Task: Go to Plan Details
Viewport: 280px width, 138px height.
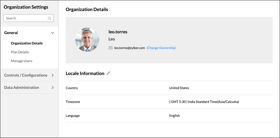Action: tap(20, 52)
